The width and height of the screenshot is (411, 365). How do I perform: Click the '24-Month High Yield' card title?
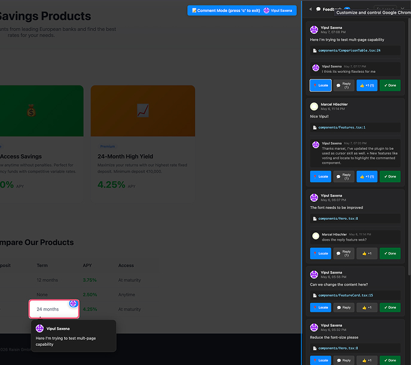[125, 157]
